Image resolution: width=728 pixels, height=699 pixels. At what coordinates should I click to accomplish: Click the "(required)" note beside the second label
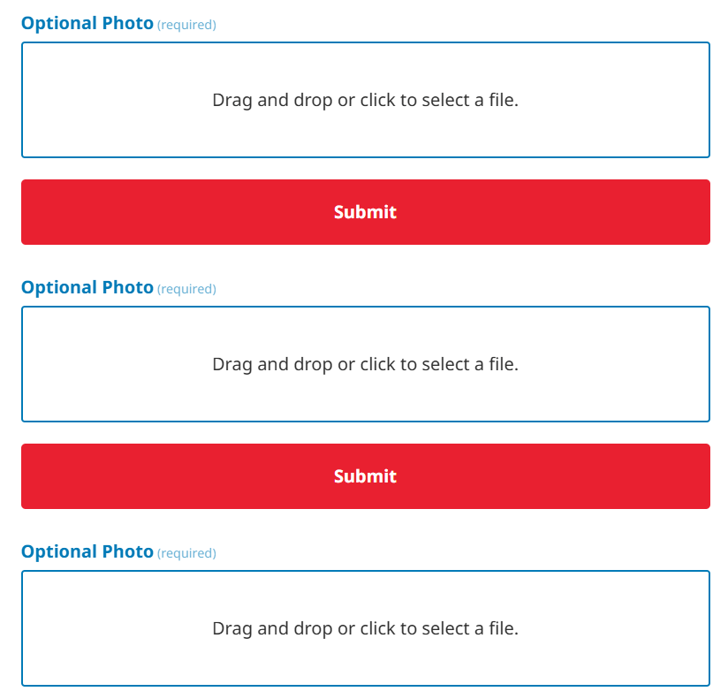click(x=186, y=289)
